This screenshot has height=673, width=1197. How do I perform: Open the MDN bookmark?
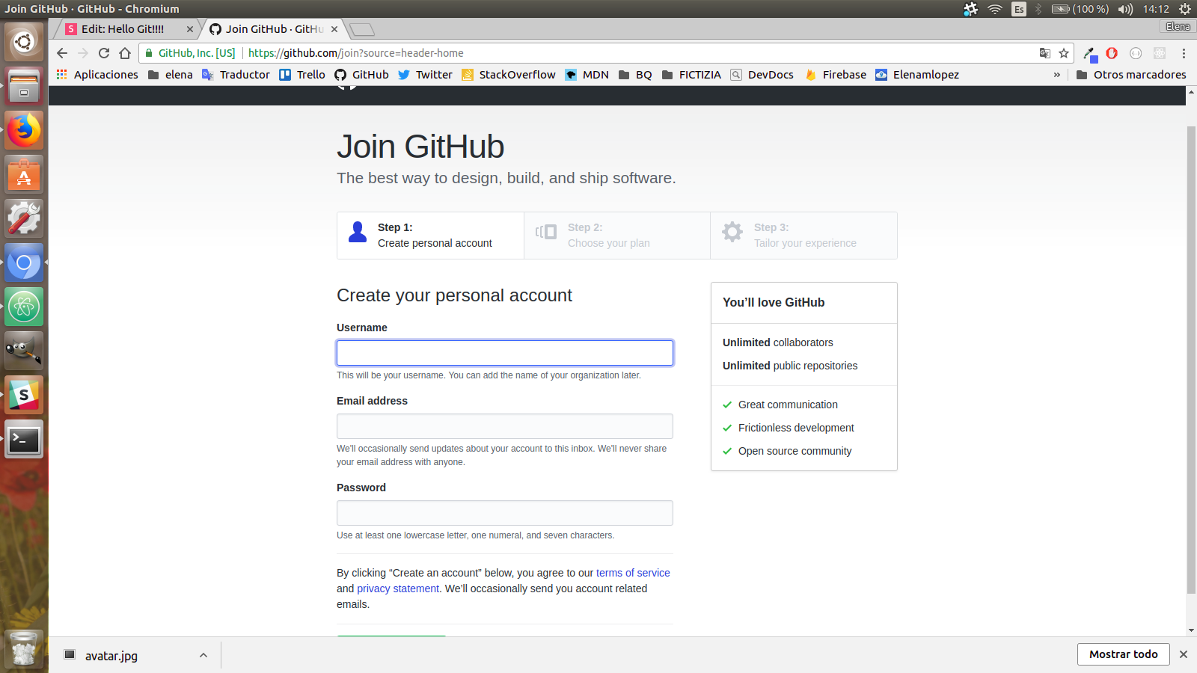point(587,75)
